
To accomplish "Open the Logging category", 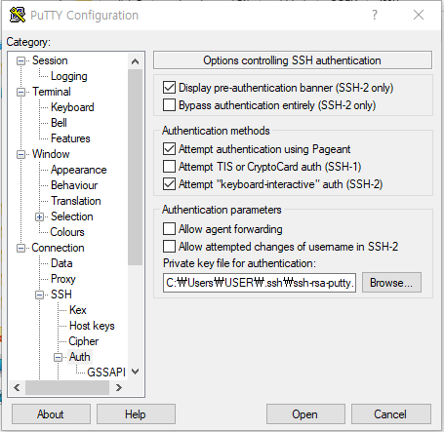I will point(69,76).
